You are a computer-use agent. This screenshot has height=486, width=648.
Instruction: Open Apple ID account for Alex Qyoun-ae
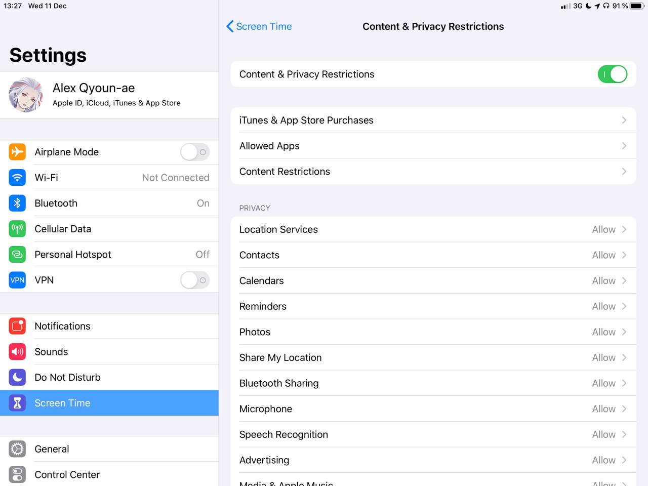click(x=109, y=95)
